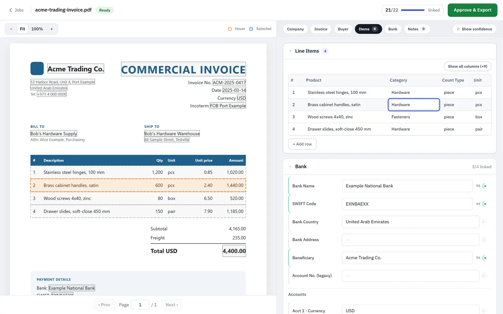The height and width of the screenshot is (314, 503).
Task: Select the Category cell for Brass cabinet handles
Action: (414, 105)
